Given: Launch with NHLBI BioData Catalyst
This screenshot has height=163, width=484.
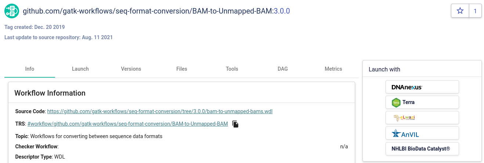Looking at the screenshot, I should click(422, 149).
